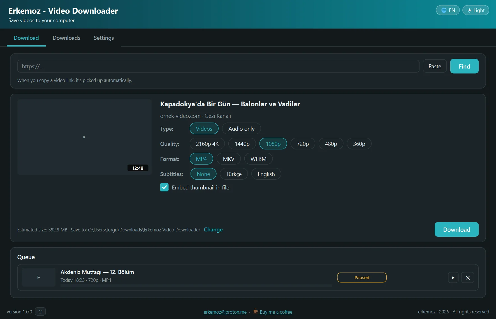496x319 pixels.
Task: Resume the paused Akdeniz Mutfağı download
Action: point(453,278)
